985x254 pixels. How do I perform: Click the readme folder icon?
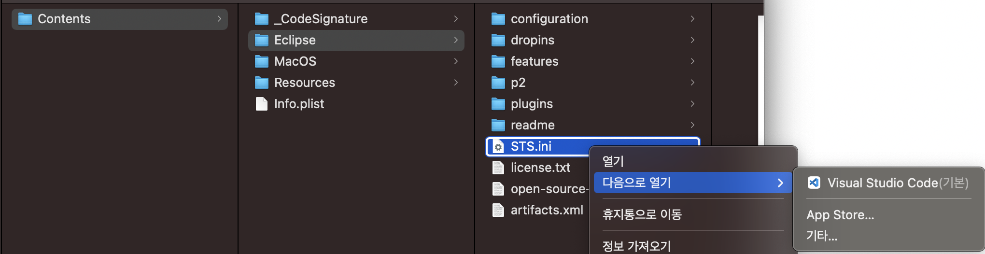tap(498, 125)
